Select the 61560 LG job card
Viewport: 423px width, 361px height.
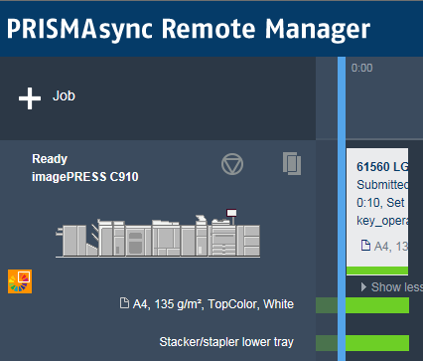[x=377, y=212]
